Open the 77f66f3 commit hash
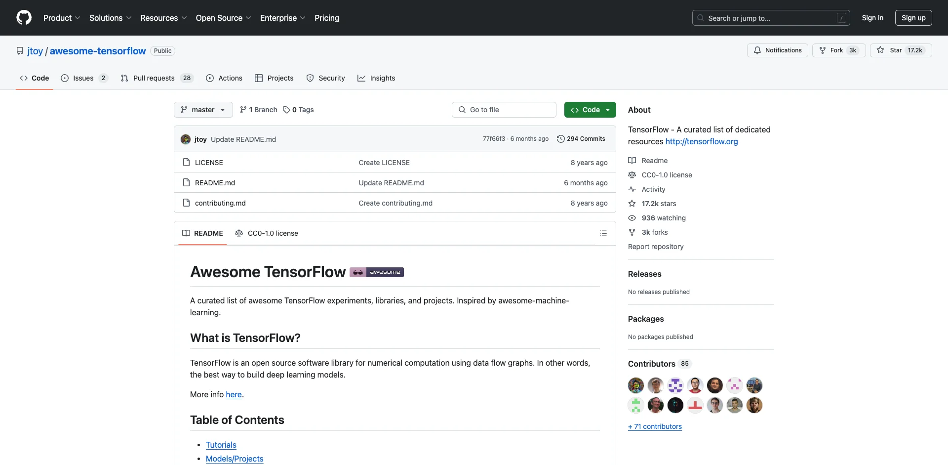 [494, 139]
